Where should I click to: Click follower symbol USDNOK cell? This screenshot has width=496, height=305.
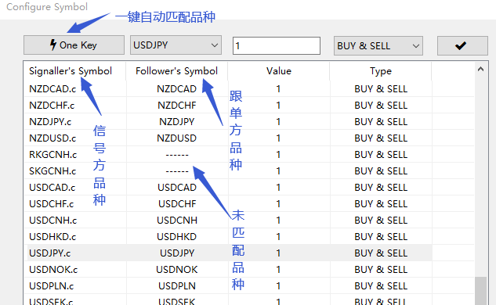point(177,270)
